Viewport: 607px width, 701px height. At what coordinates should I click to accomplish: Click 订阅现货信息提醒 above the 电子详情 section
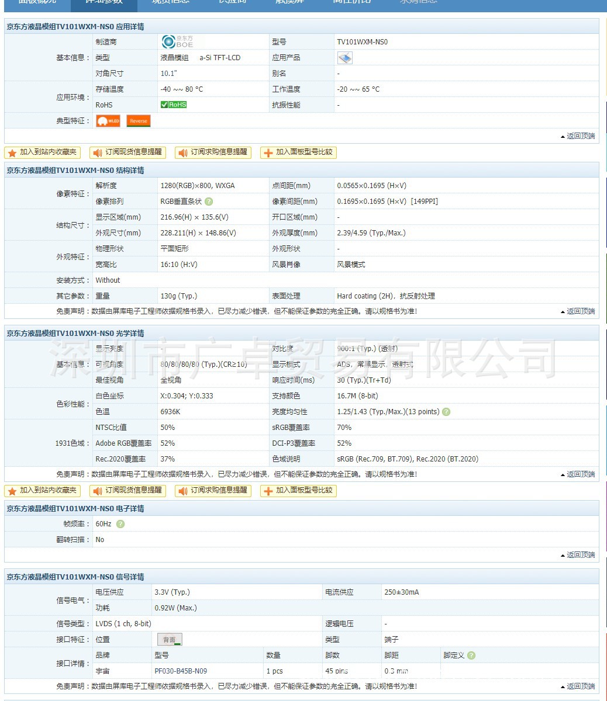point(127,491)
